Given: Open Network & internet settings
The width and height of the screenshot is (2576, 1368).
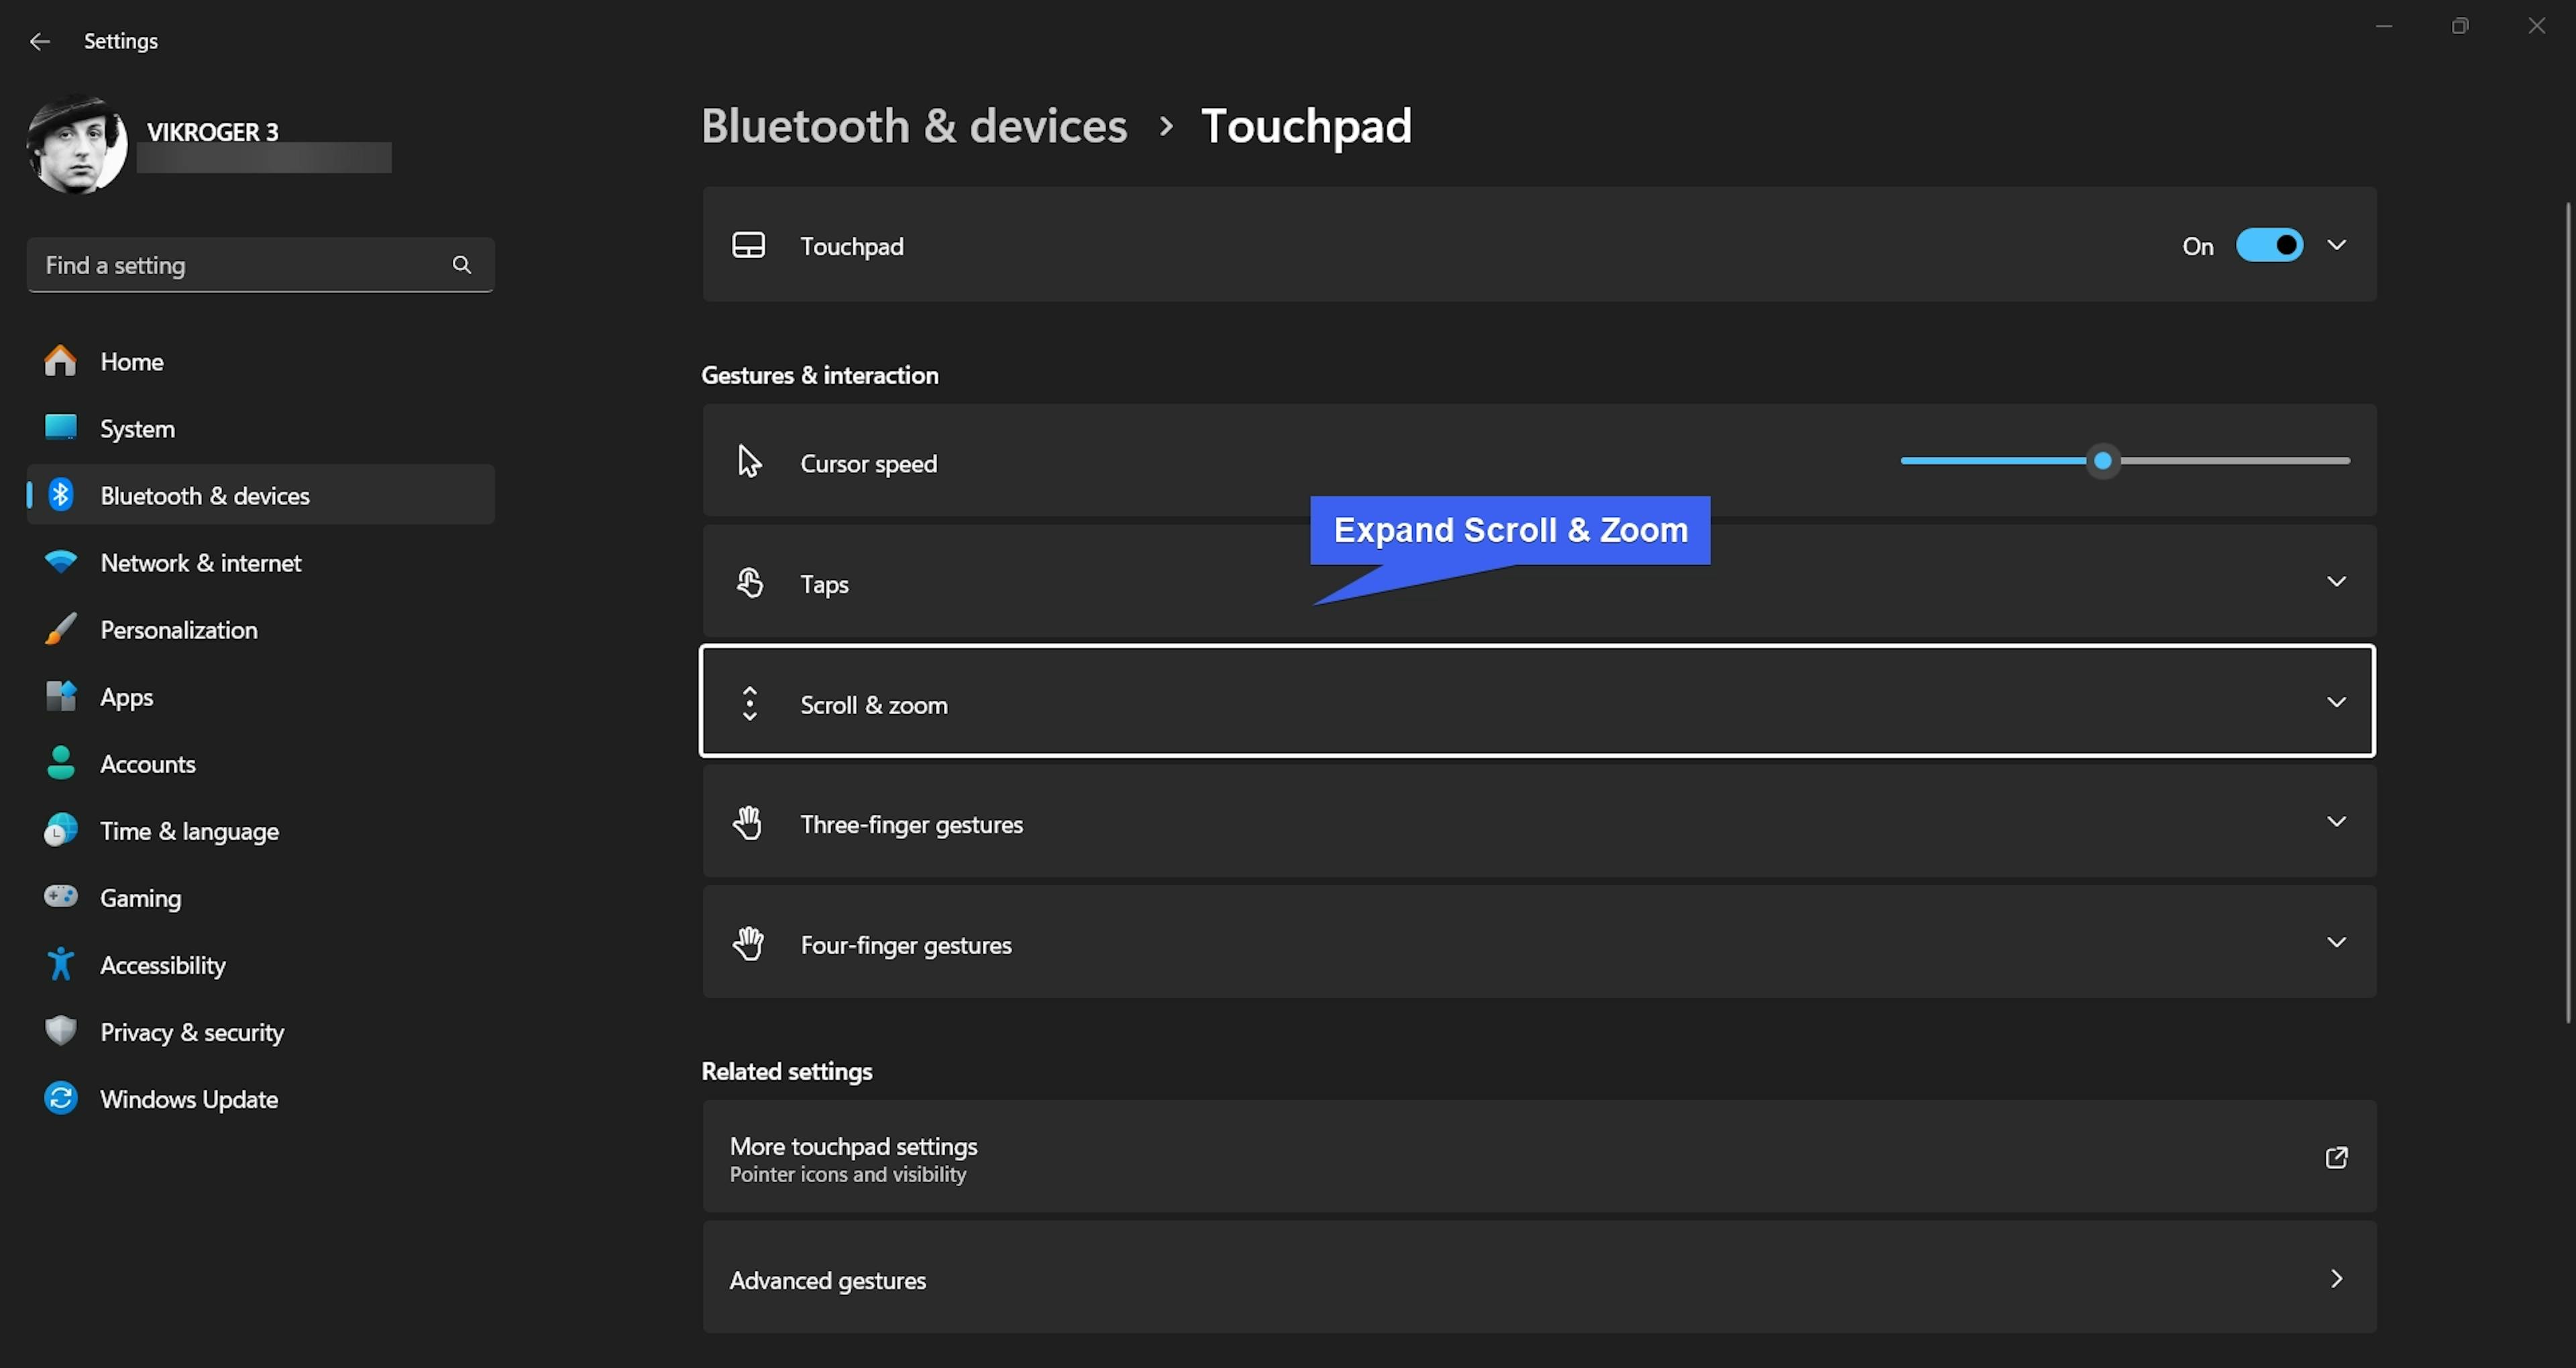Looking at the screenshot, I should click(x=200, y=563).
